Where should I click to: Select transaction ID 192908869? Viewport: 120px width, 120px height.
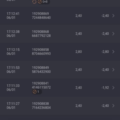coord(40,14)
